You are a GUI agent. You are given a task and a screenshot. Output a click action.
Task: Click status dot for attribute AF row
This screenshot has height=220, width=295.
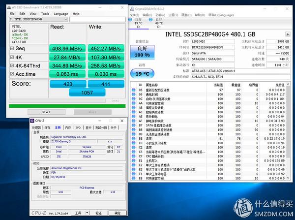click(x=134, y=121)
